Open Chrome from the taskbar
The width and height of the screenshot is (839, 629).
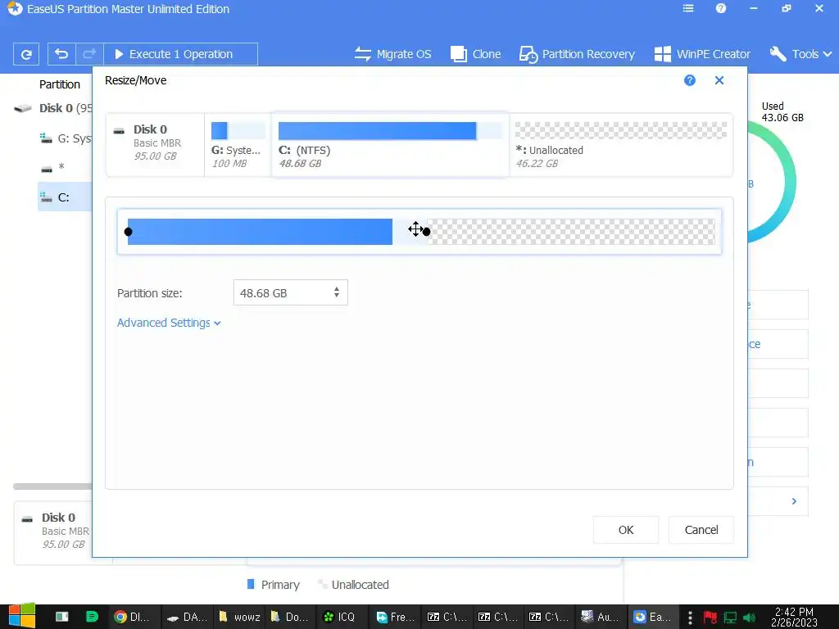pyautogui.click(x=132, y=617)
